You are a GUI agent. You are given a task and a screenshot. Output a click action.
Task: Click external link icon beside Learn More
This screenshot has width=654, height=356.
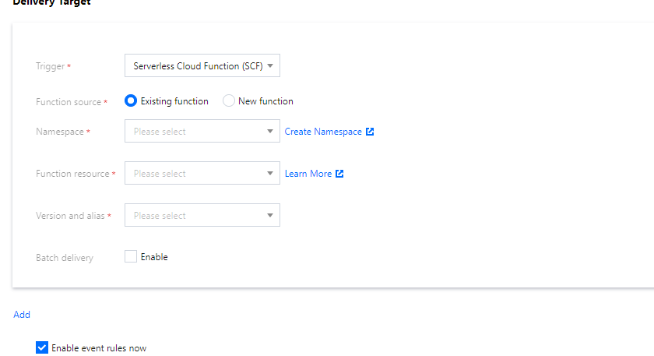click(x=339, y=174)
